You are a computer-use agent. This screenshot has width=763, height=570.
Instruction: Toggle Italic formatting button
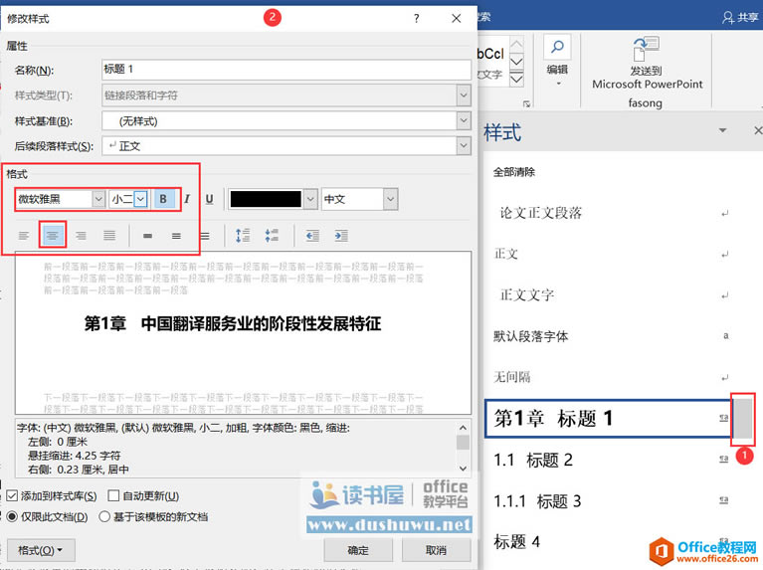click(x=187, y=199)
